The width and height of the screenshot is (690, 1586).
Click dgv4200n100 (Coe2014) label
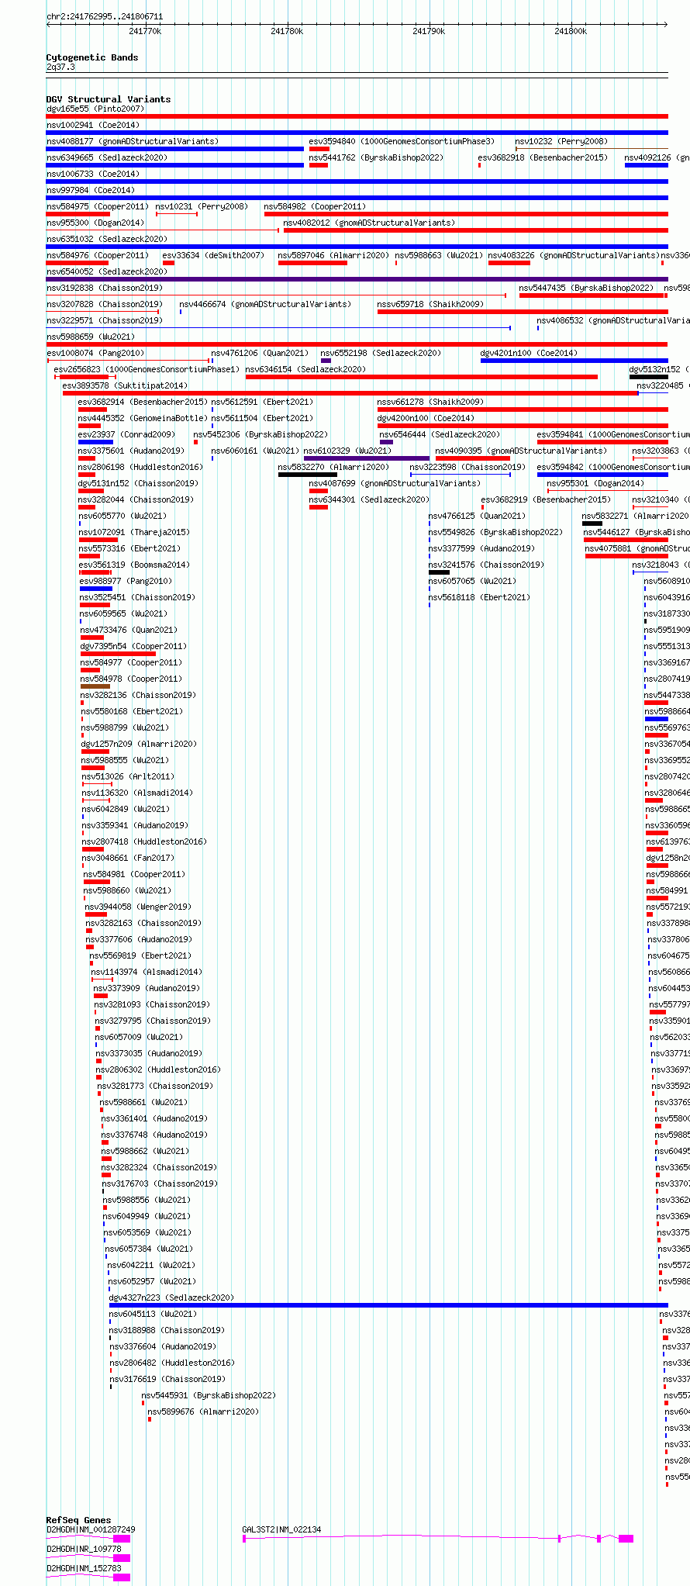426,418
